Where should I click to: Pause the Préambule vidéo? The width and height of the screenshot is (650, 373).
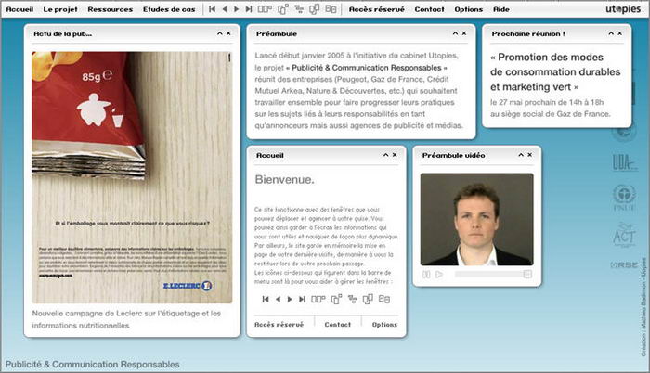[x=427, y=275]
